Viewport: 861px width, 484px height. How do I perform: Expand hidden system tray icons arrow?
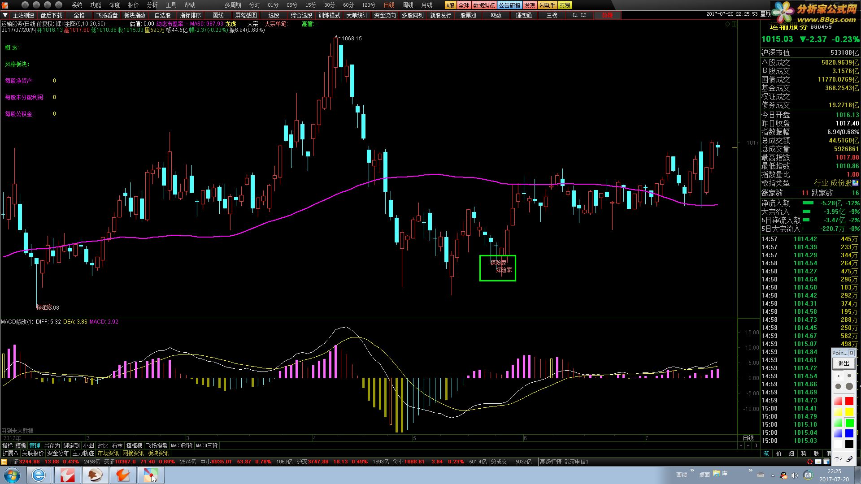pyautogui.click(x=773, y=475)
